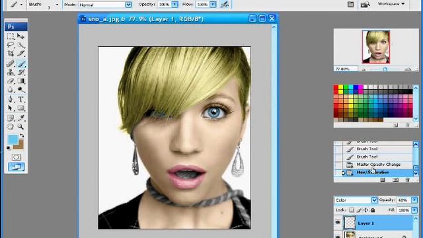Select the Gradient tool
423x238 pixels.
20,81
